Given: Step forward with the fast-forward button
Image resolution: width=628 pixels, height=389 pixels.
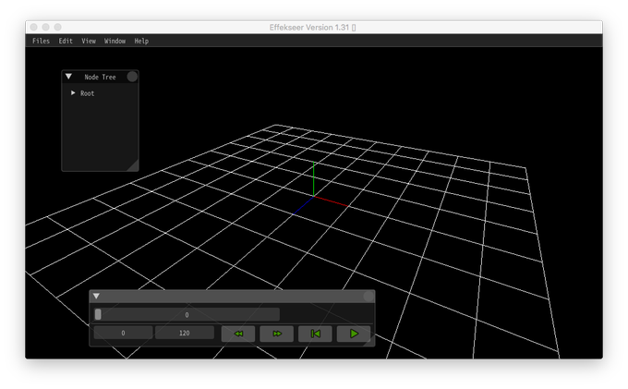Looking at the screenshot, I should click(277, 334).
